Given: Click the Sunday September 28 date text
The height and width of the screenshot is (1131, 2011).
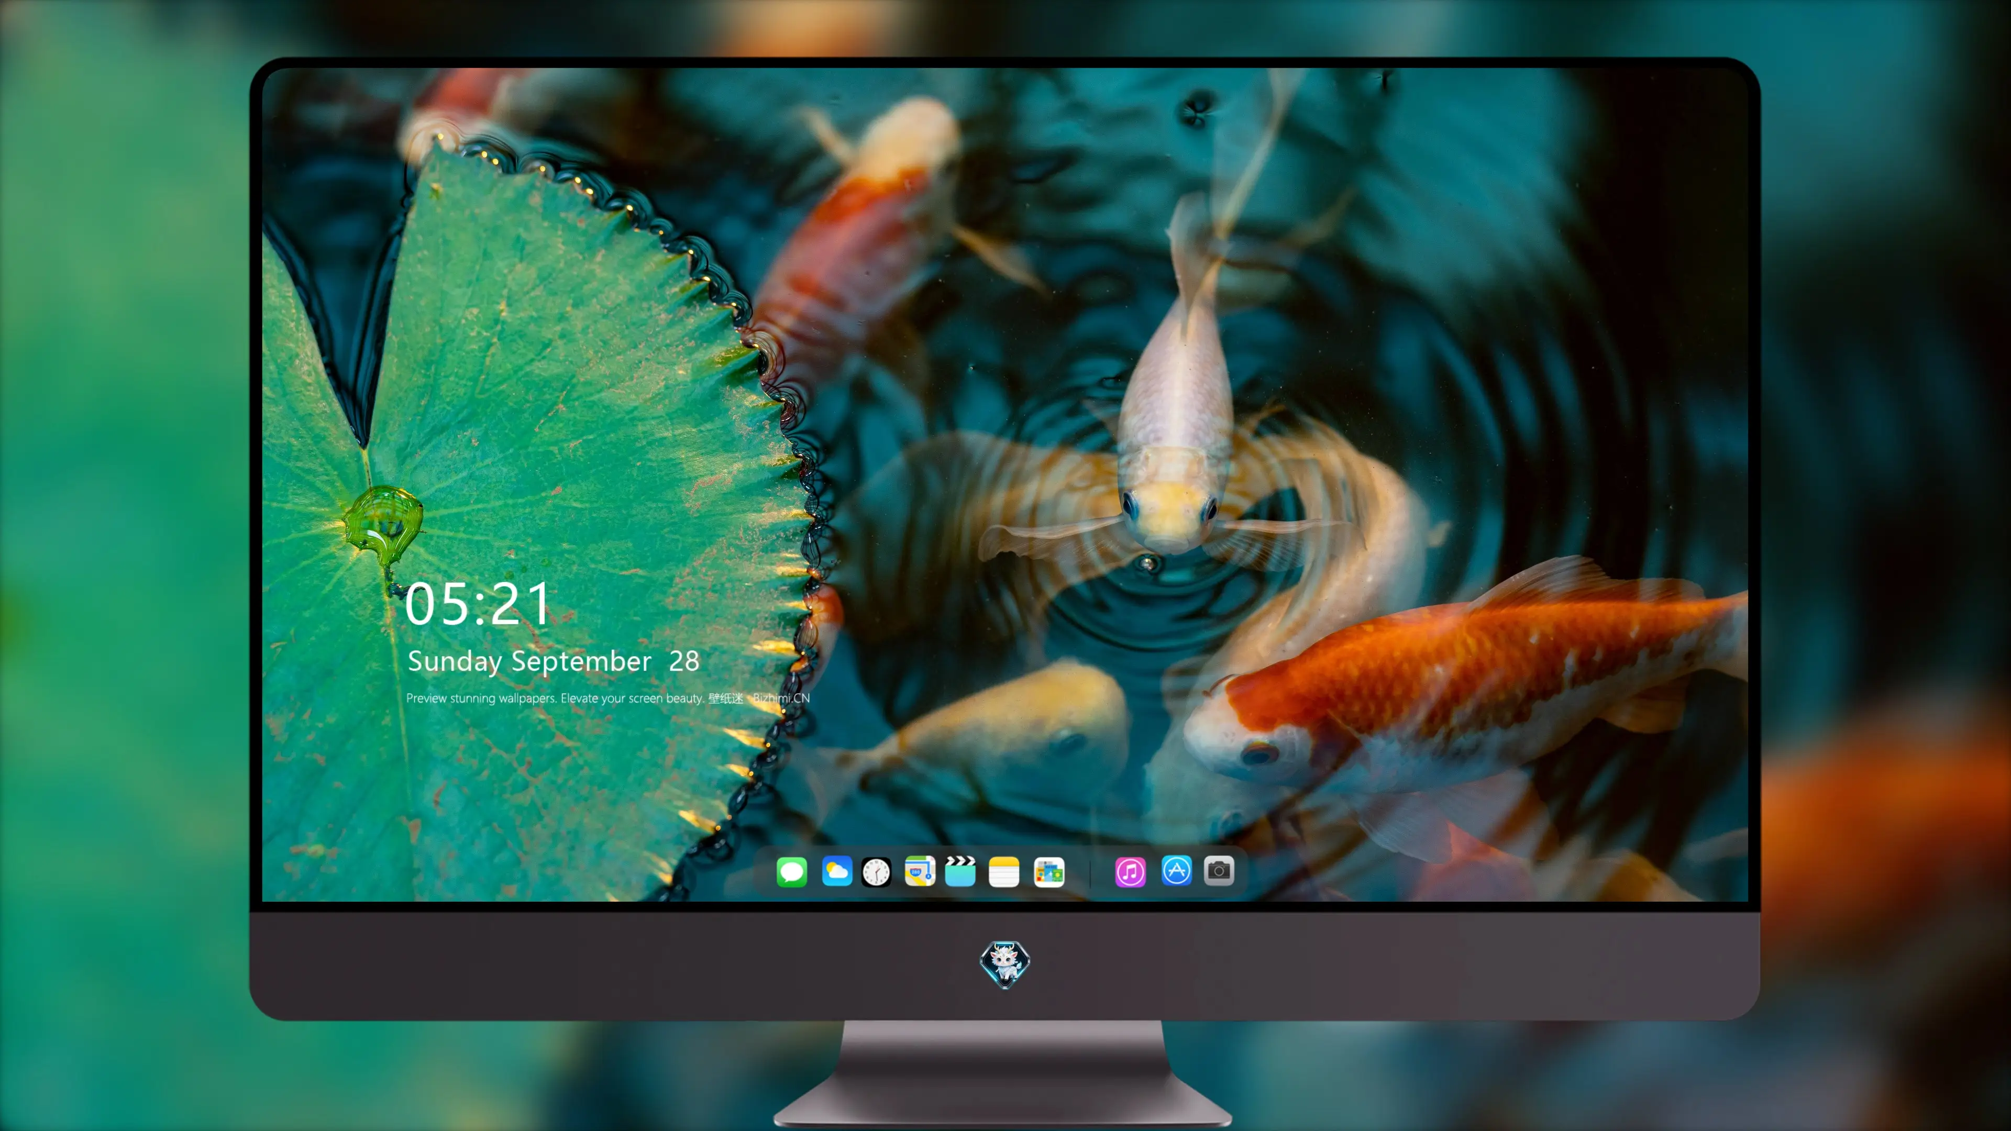Looking at the screenshot, I should coord(554,661).
